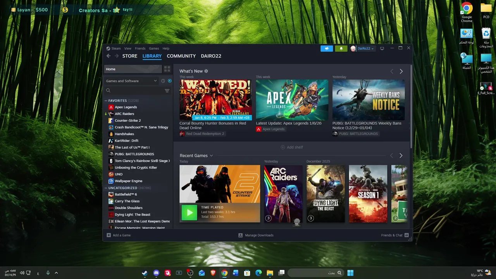This screenshot has height=279, width=496.
Task: Go back with the Steam back arrow
Action: (108, 56)
